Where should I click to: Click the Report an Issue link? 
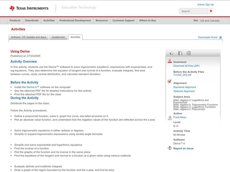pos(183,148)
